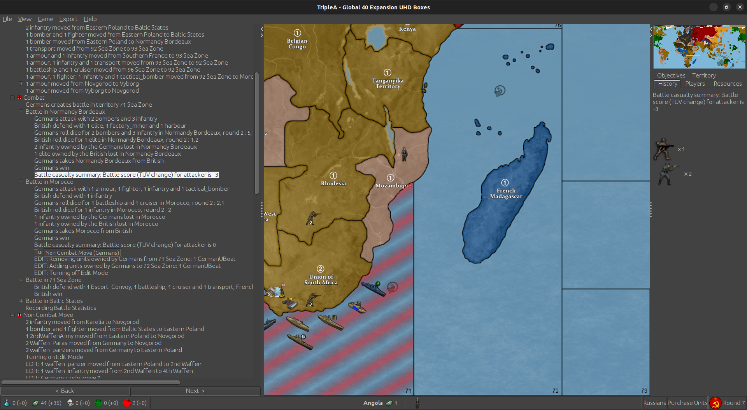
Task: Select 'EDIT: Turning off Edit Mode' entry
Action: pyautogui.click(x=71, y=273)
